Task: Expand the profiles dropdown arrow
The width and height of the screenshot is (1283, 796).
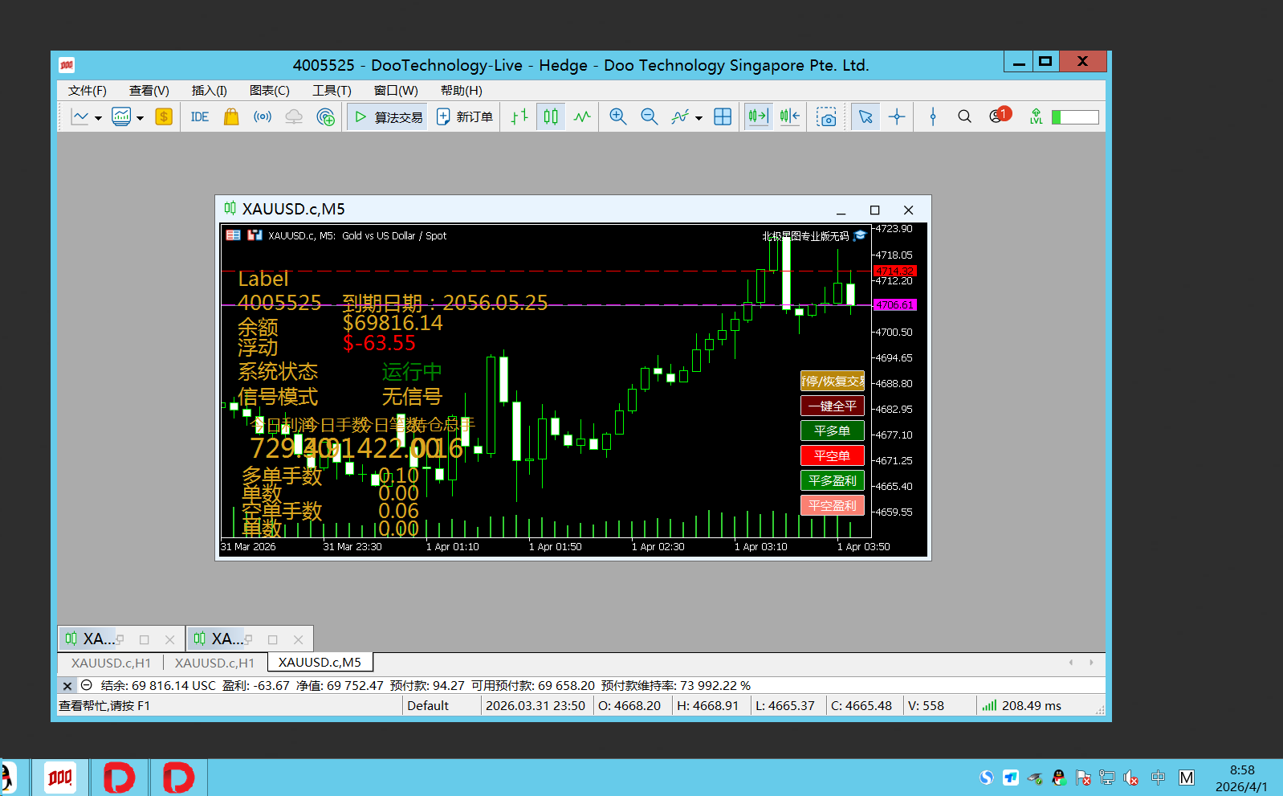Action: (x=140, y=118)
